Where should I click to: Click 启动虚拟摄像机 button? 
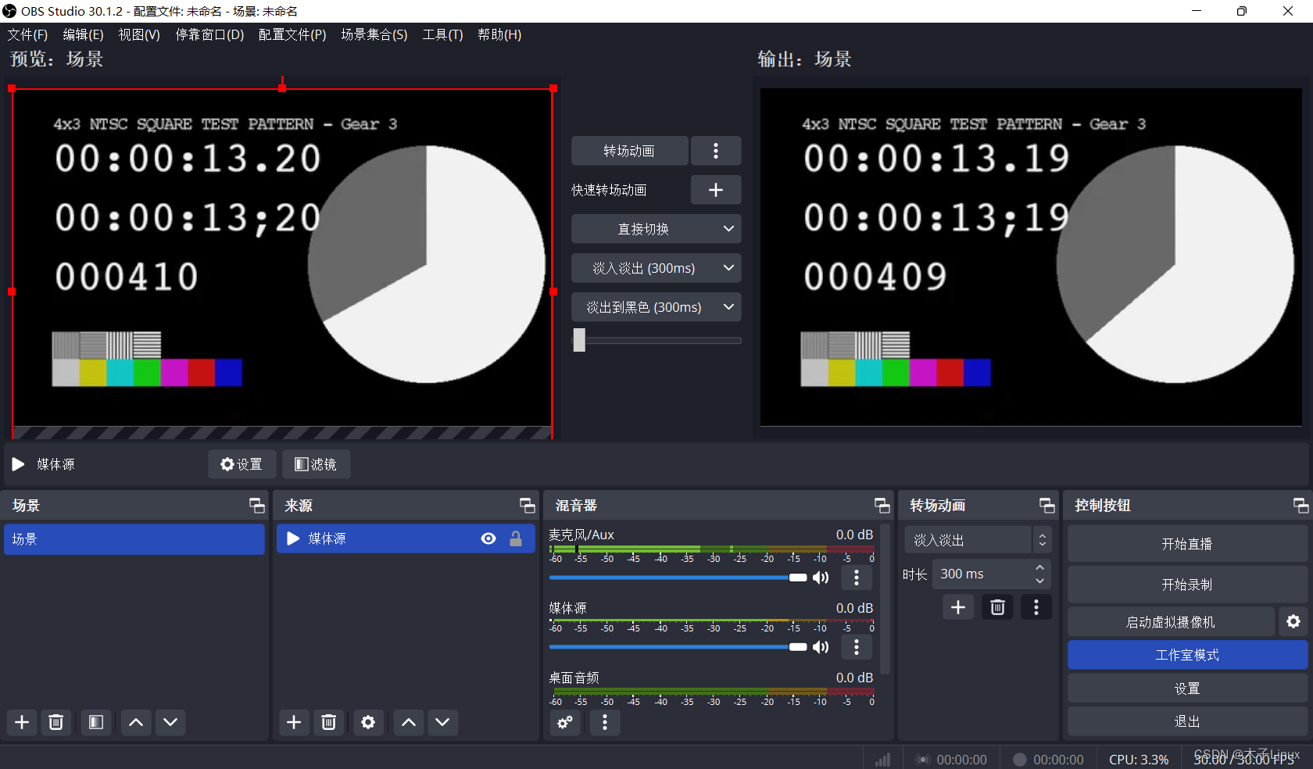1171,621
